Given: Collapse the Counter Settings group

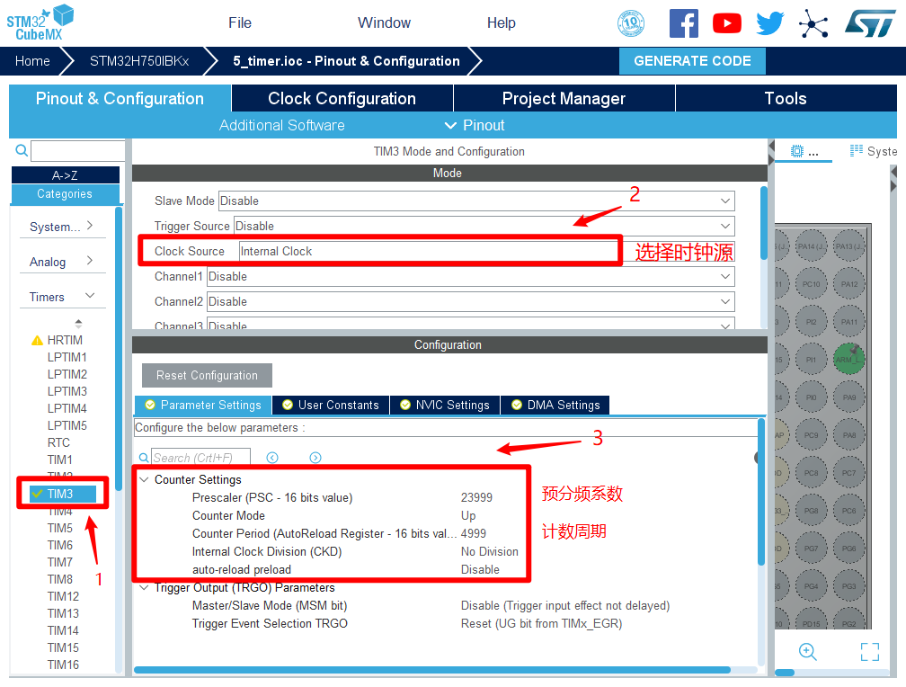Looking at the screenshot, I should pos(144,480).
